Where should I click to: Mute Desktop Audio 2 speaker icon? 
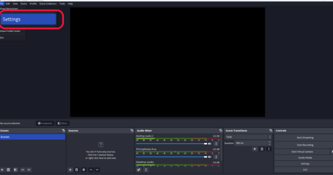click(210, 144)
